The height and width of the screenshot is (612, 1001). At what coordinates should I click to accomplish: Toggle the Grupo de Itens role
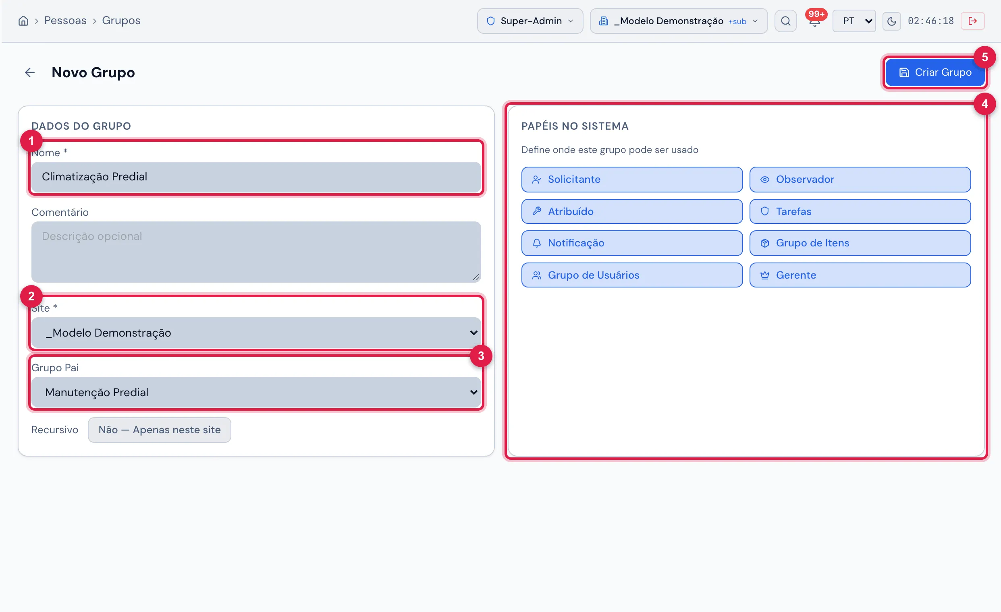point(860,243)
